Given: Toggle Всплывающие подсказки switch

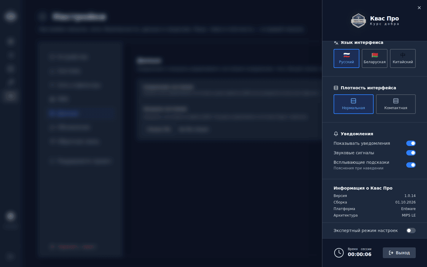Looking at the screenshot, I should pos(411,165).
